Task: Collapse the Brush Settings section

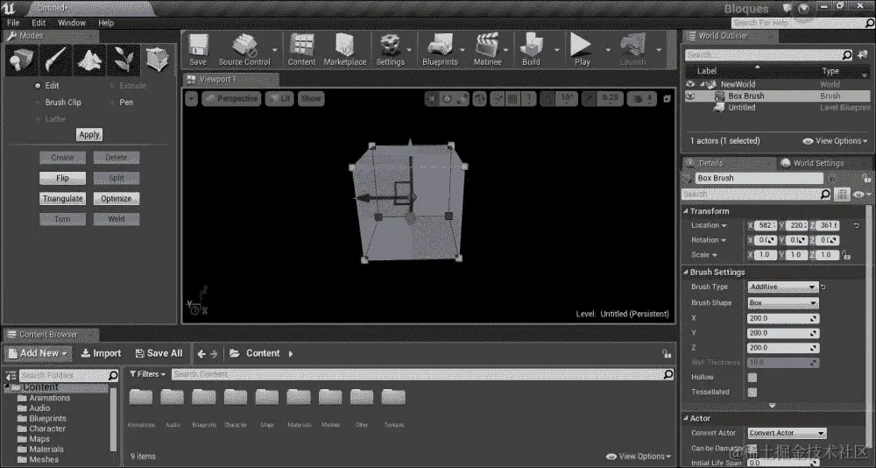Action: click(686, 273)
